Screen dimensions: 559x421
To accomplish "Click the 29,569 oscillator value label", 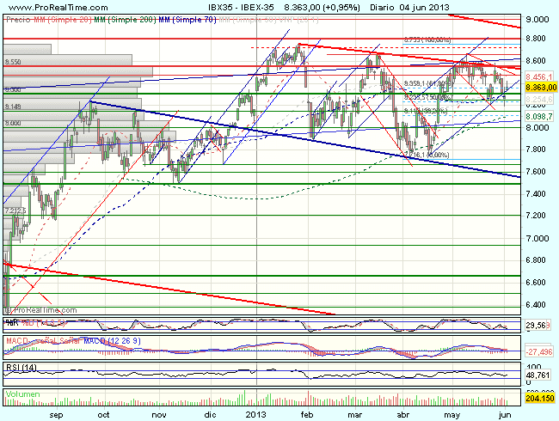I will [538, 326].
